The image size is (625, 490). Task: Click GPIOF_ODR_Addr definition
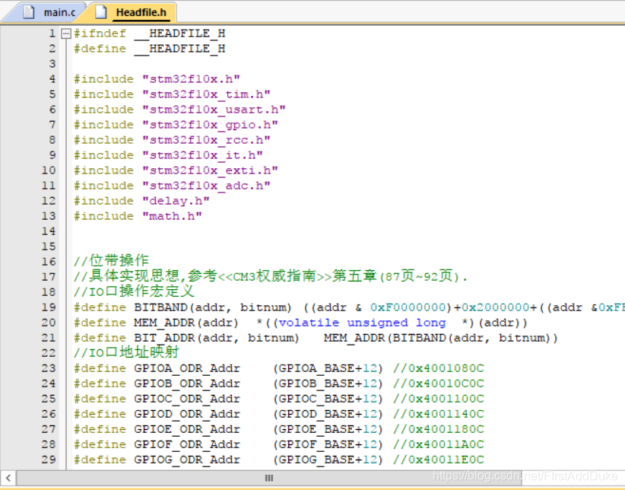tap(187, 444)
